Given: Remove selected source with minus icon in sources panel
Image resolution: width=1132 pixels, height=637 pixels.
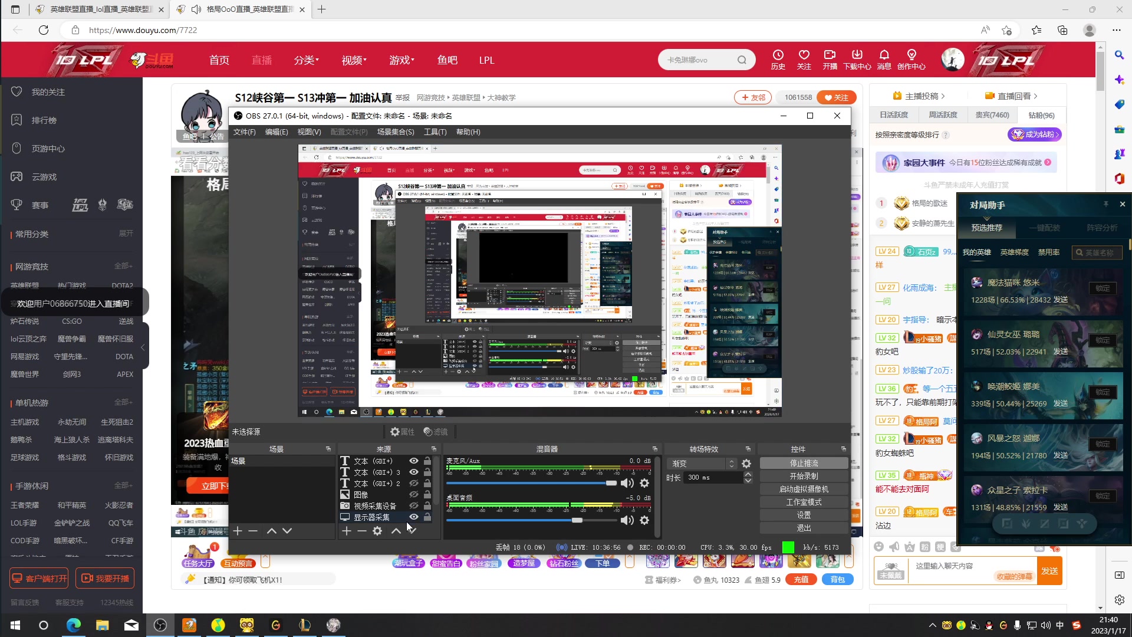Looking at the screenshot, I should (x=362, y=531).
